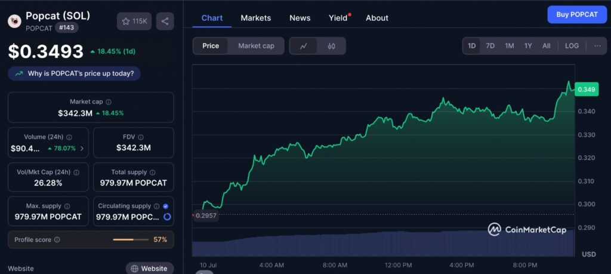611x274 pixels.
Task: Click the circulating supply ring indicator
Action: 167,217
